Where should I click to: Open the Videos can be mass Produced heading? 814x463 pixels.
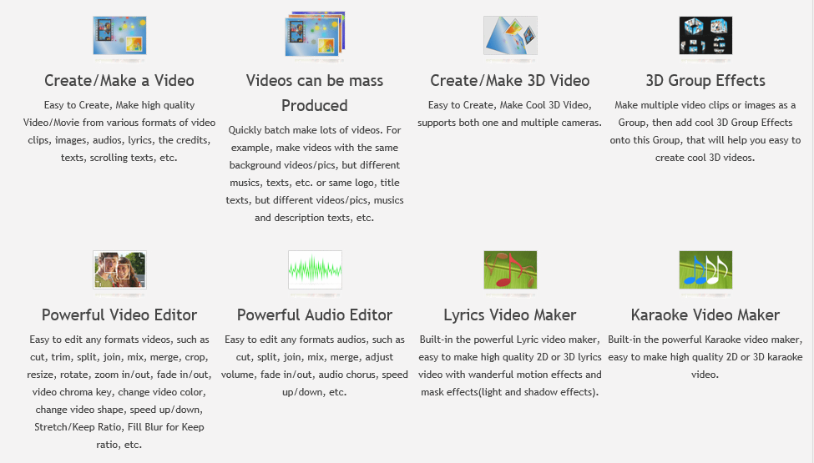[315, 93]
